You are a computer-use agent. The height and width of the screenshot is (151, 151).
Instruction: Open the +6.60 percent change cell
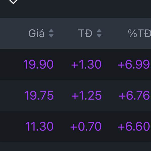tap(134, 126)
